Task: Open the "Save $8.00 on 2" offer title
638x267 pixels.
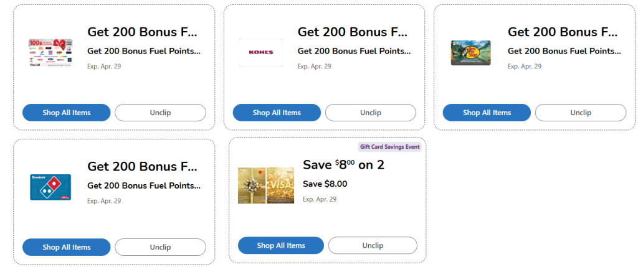Action: pyautogui.click(x=343, y=165)
